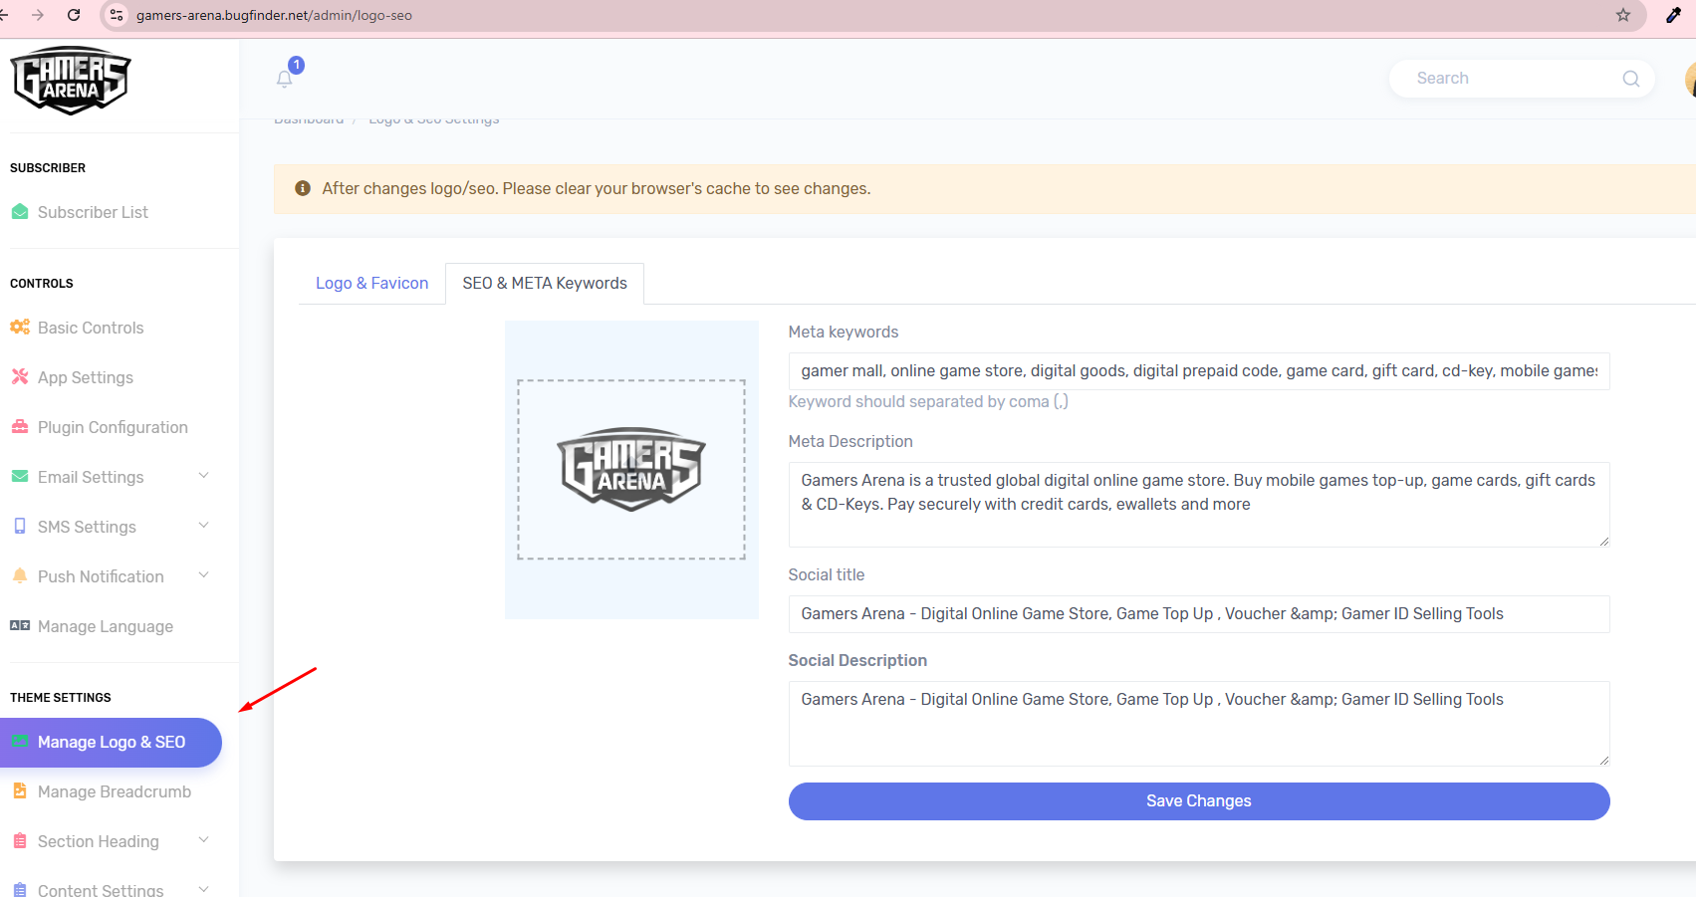Click the search magnifier icon
This screenshot has height=897, width=1696.
[x=1630, y=79]
